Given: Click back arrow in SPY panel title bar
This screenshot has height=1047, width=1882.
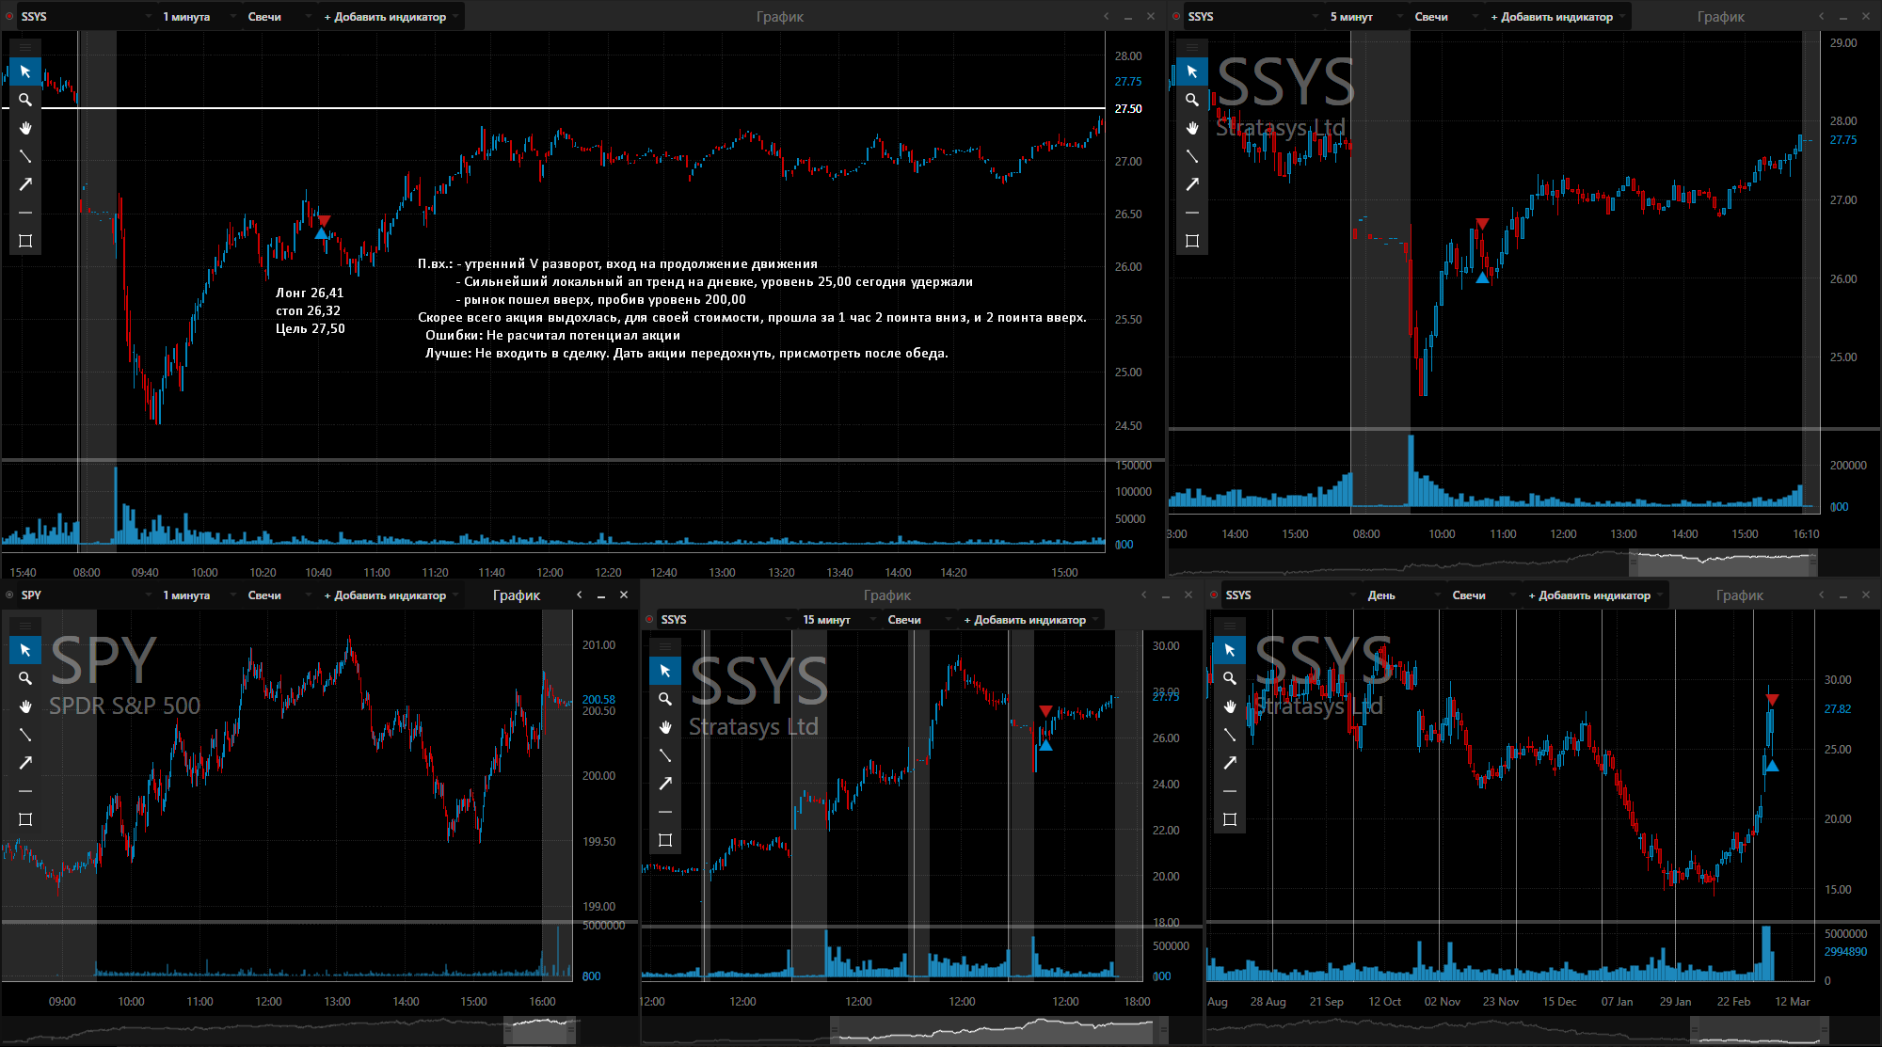Looking at the screenshot, I should 580,595.
